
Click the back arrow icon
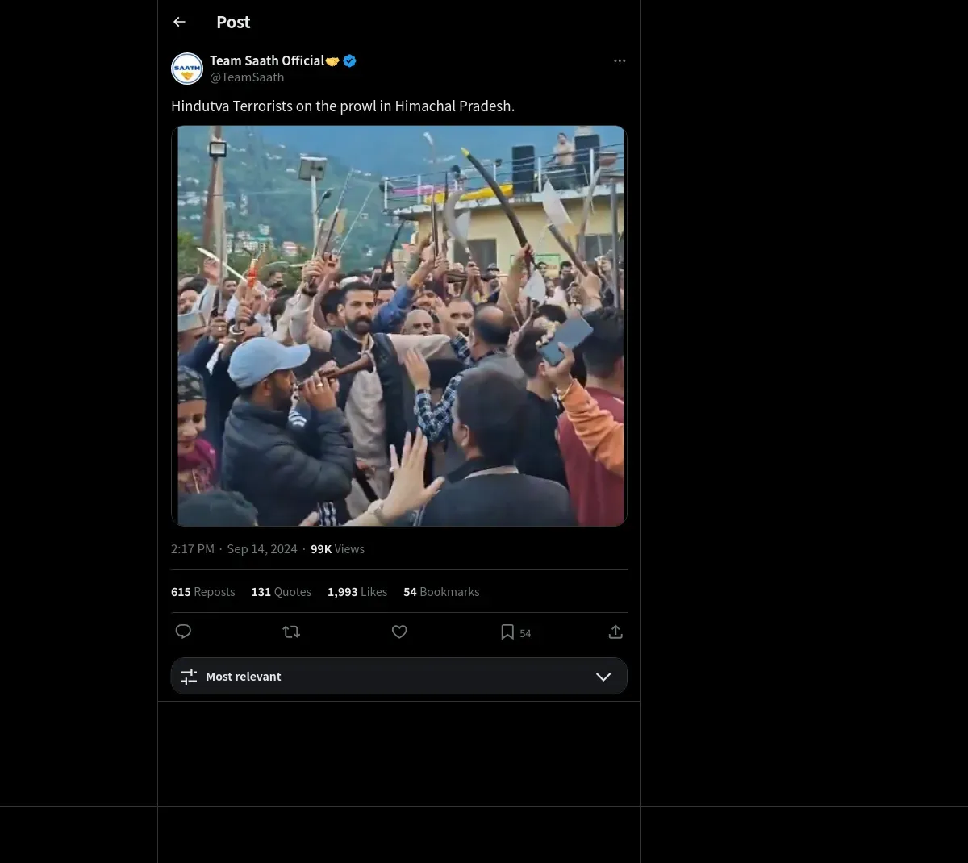tap(179, 23)
